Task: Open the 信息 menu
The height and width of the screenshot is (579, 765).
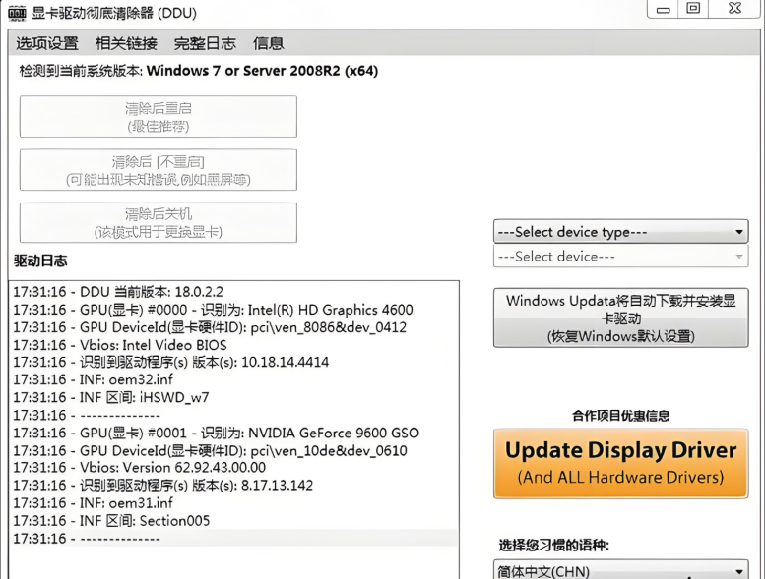Action: pos(269,43)
